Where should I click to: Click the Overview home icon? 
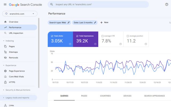click(x=6, y=22)
